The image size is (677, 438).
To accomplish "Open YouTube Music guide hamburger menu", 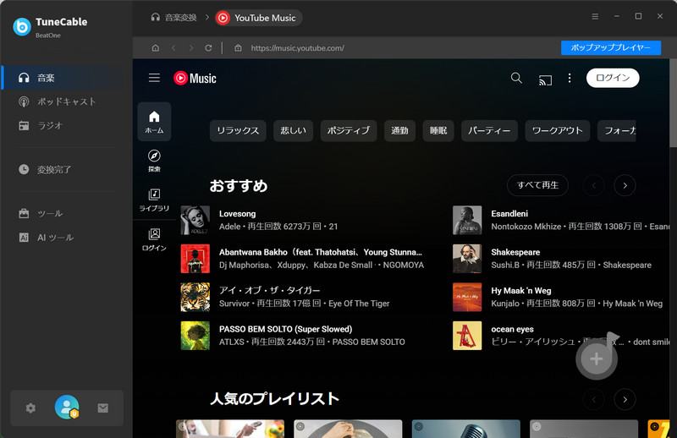I will [154, 78].
